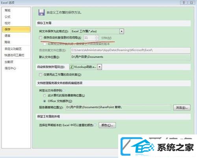This screenshot has width=197, height=158.
Task: Enable 仅禁用此工作簿的自动恢复 checkbox
Action: (x=41, y=75)
